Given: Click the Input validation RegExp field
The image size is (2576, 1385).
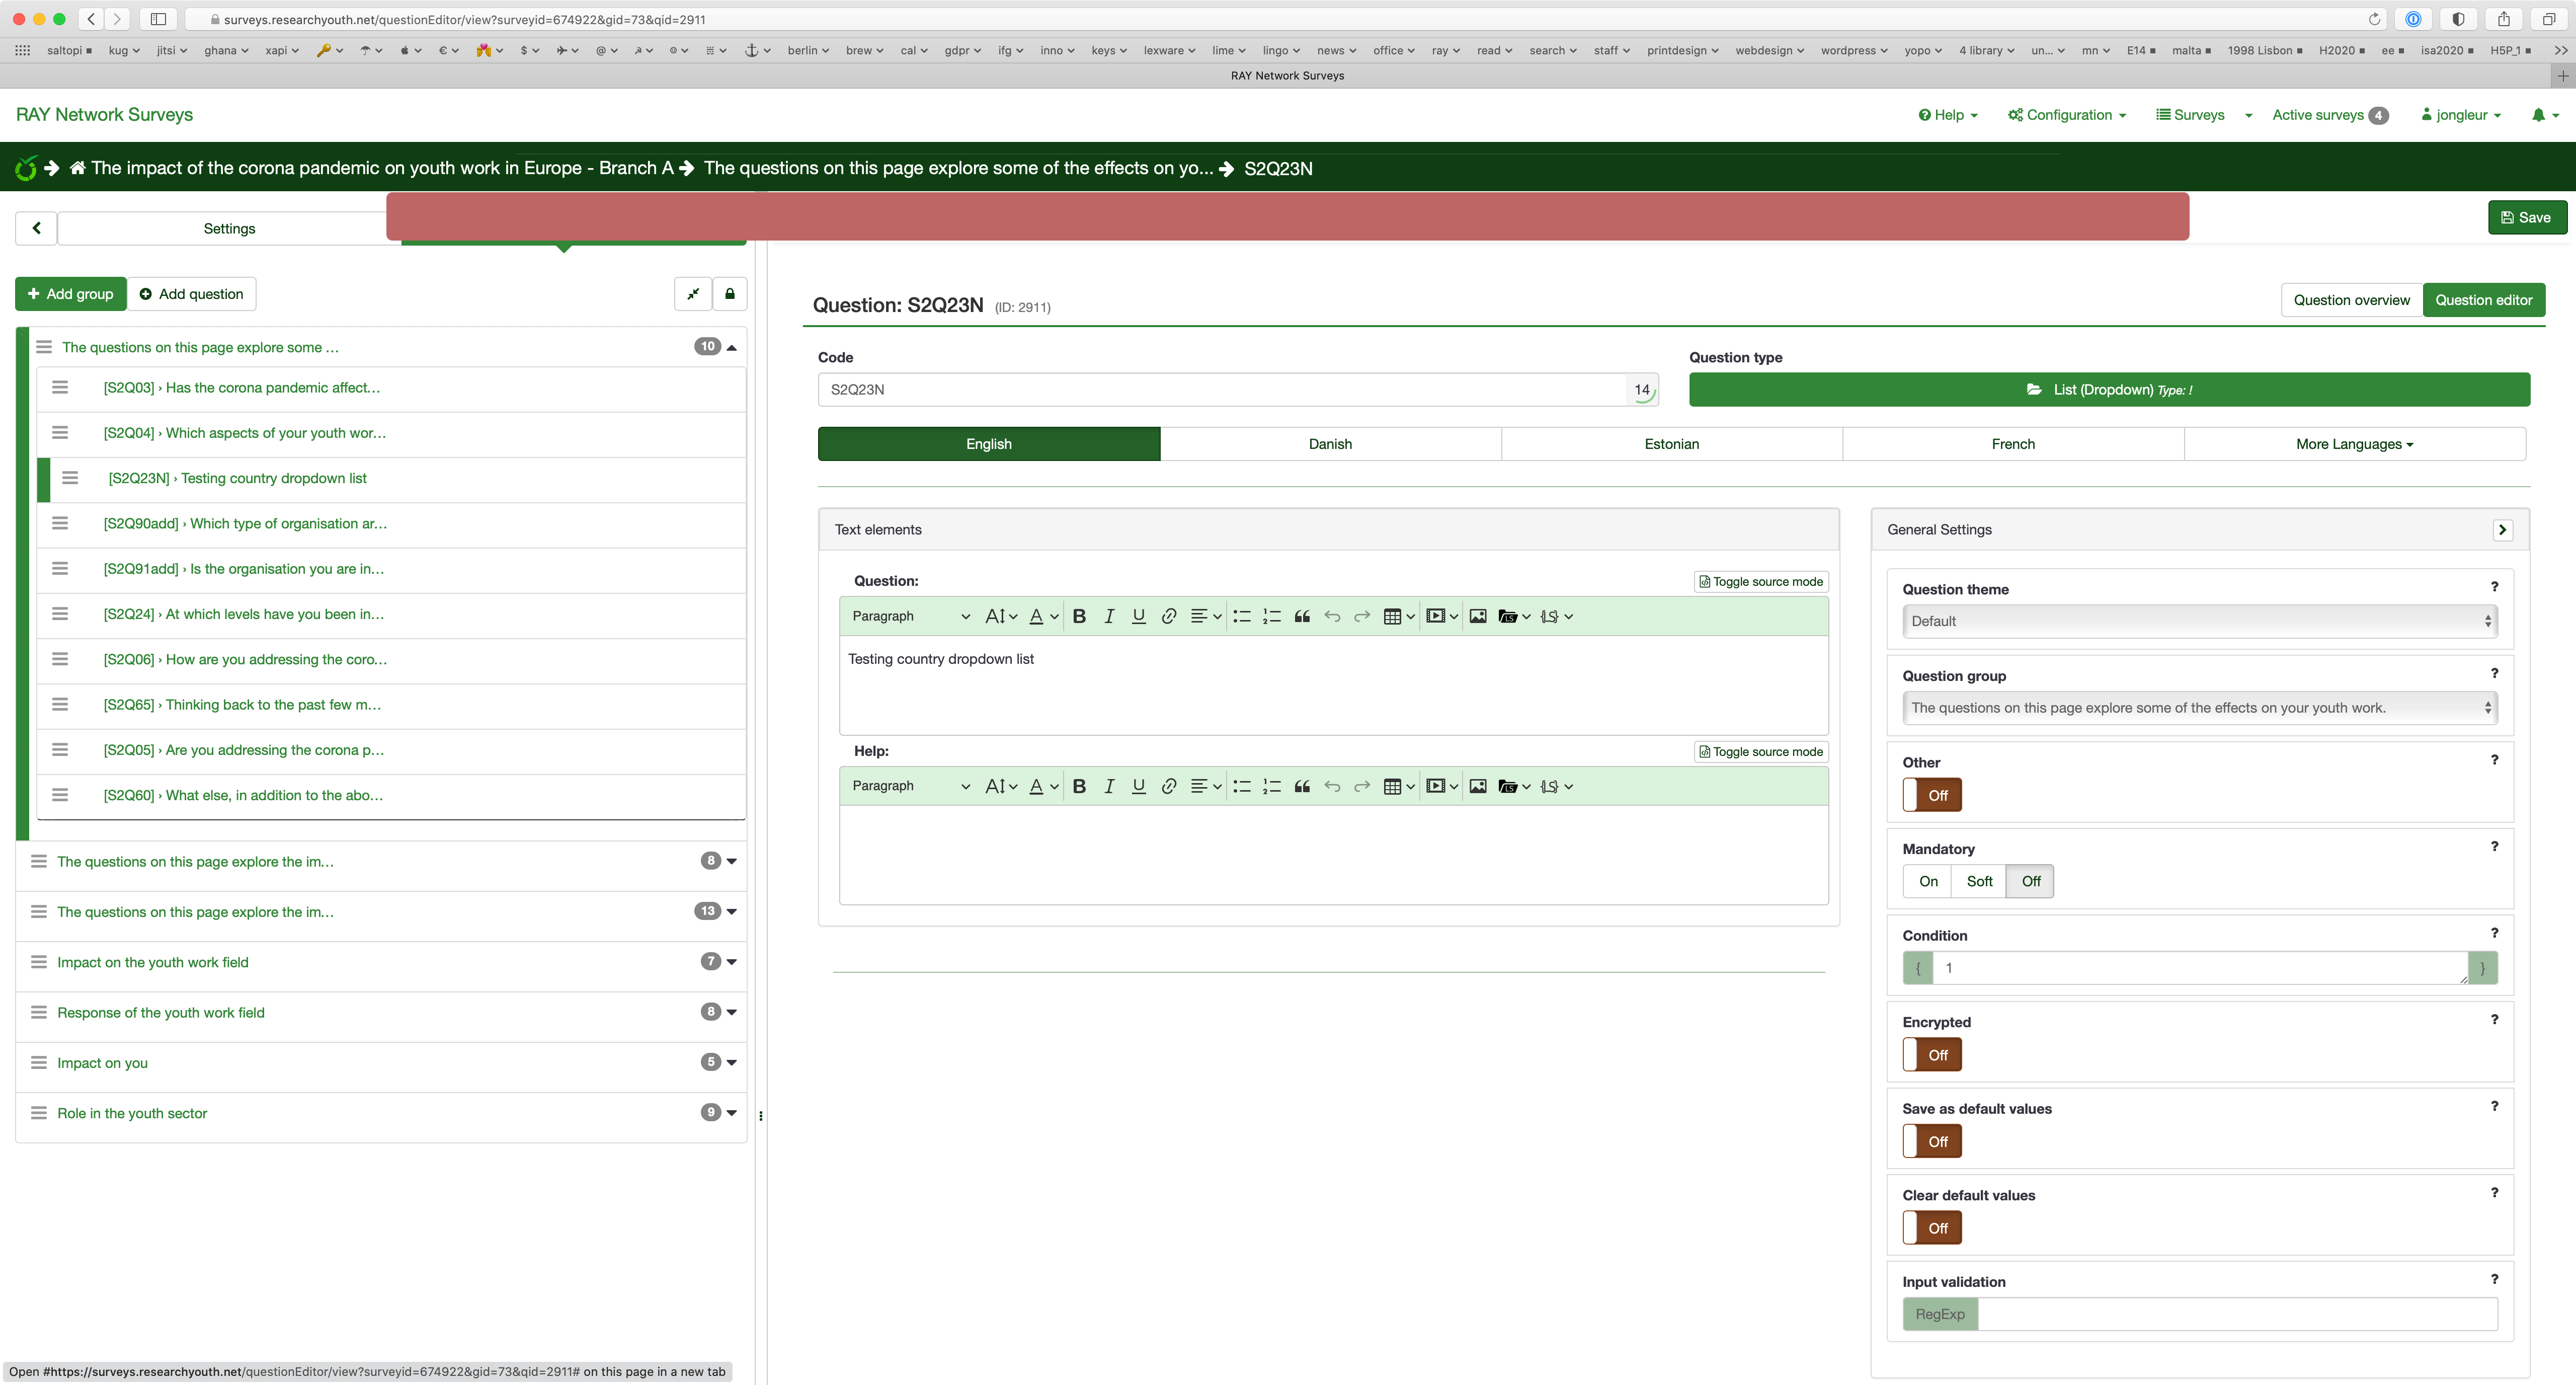Looking at the screenshot, I should click(x=2237, y=1314).
